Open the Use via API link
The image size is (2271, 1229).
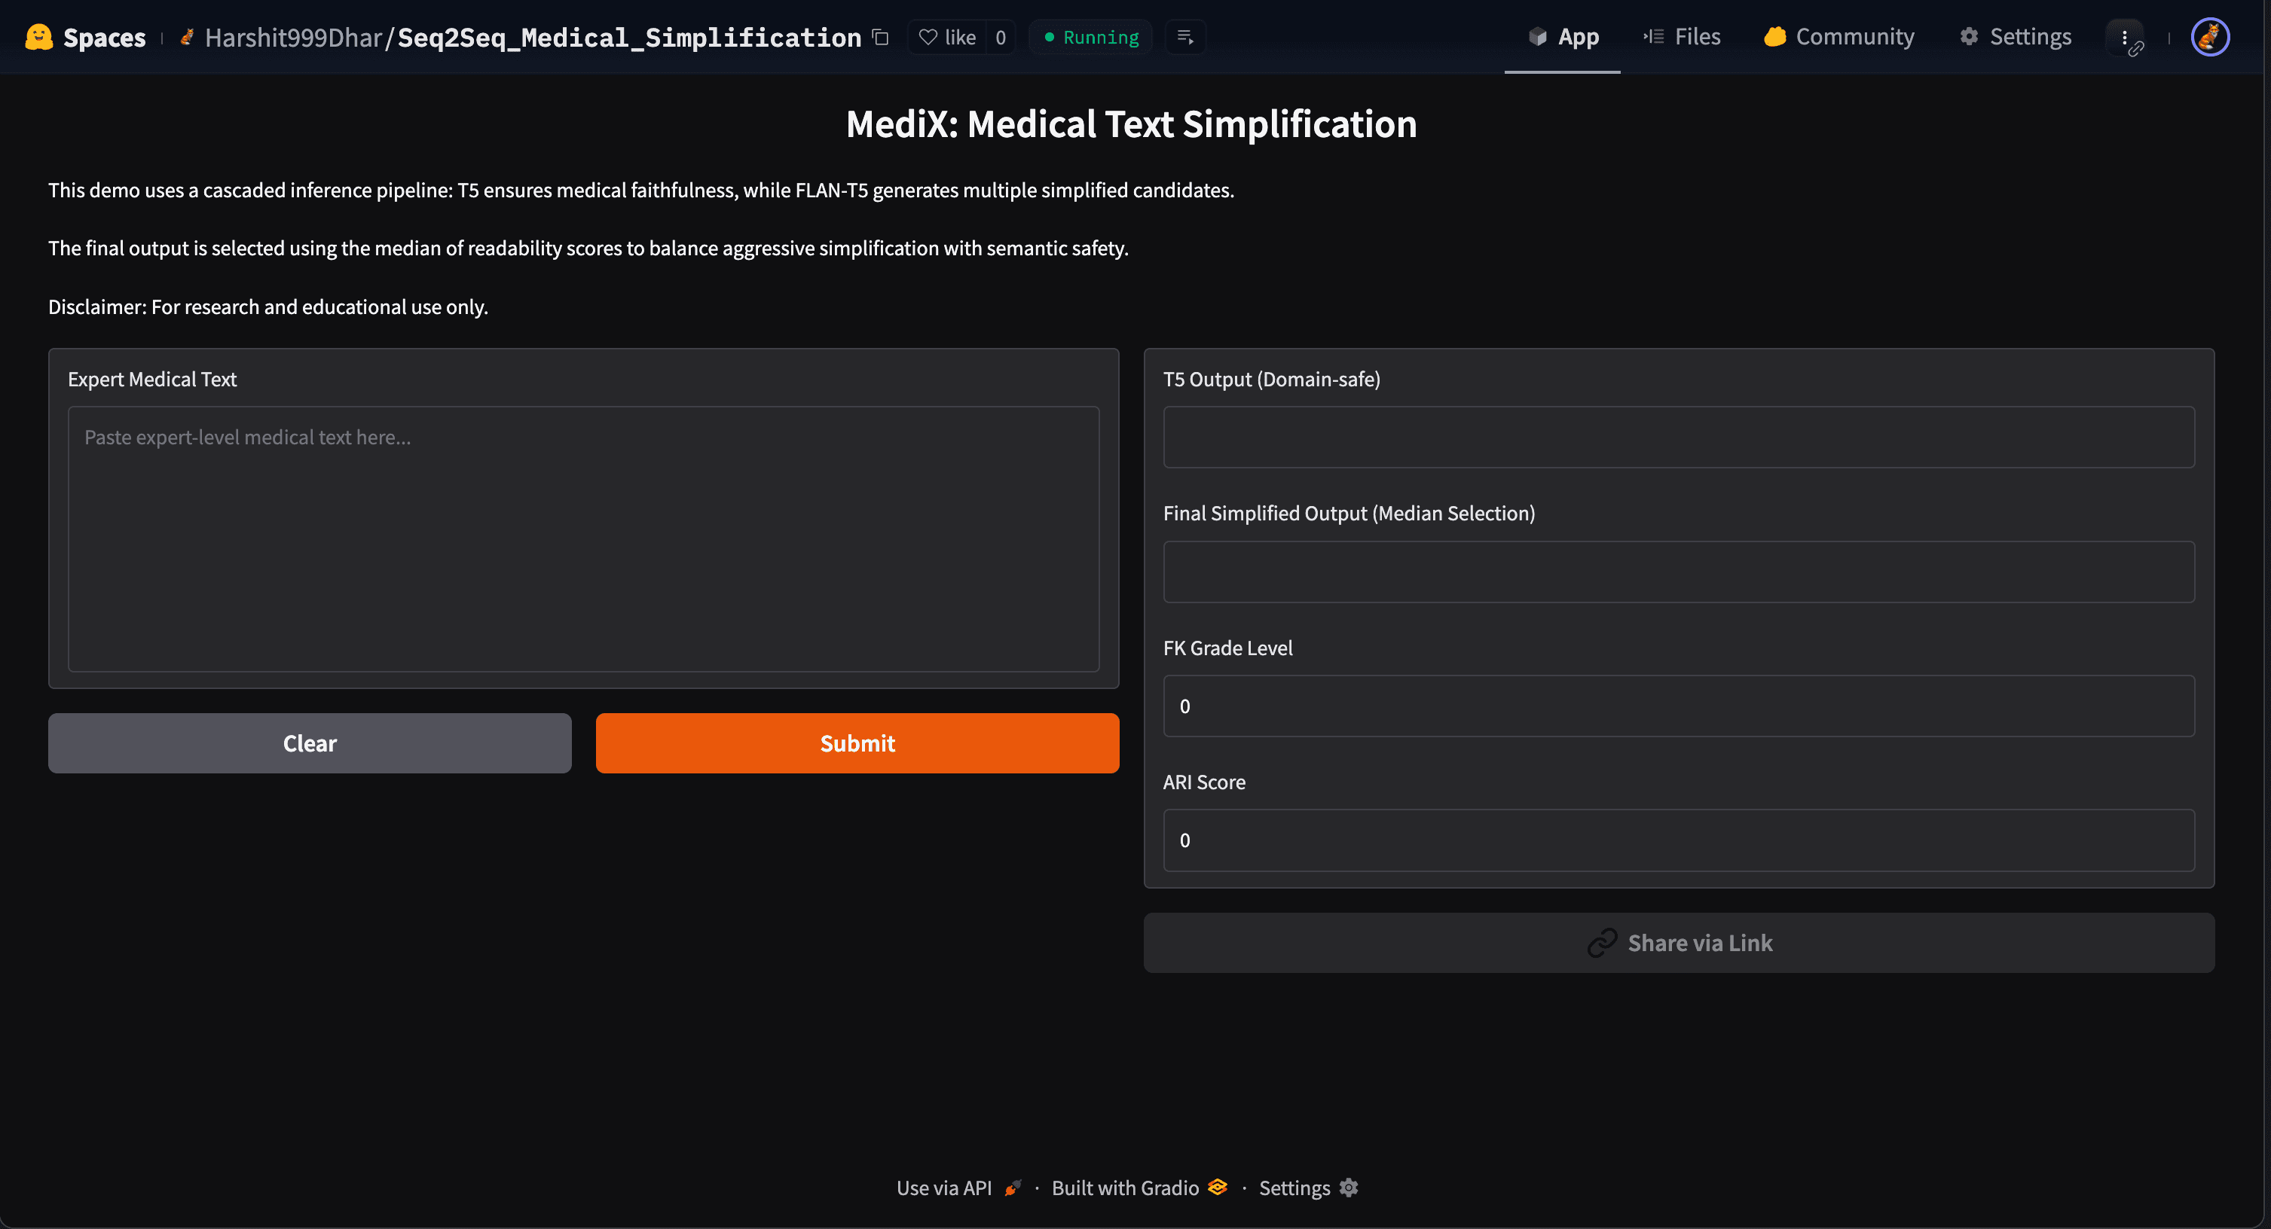[944, 1188]
